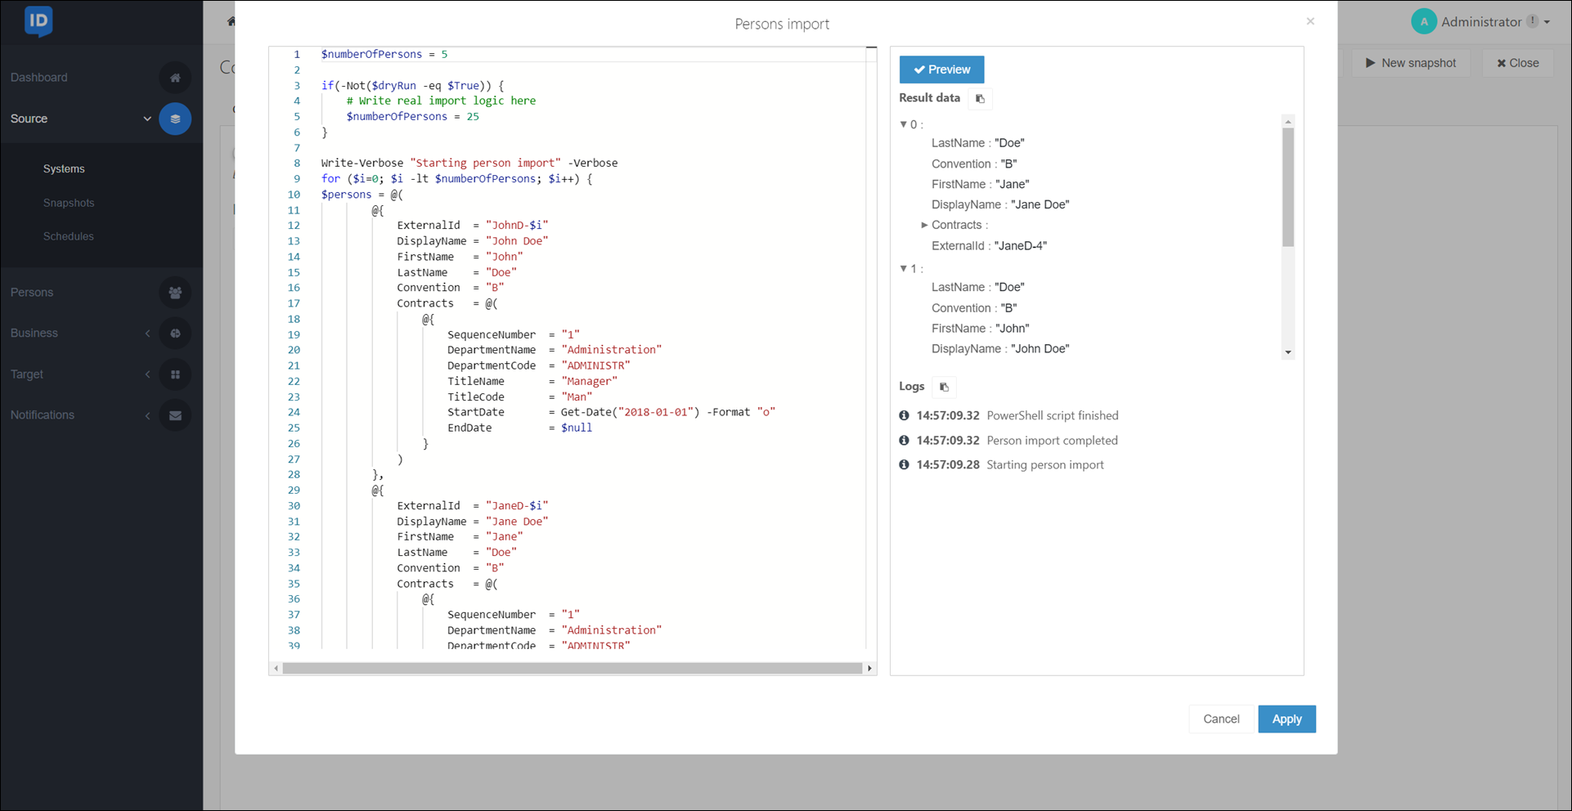Start a New snapshot
Viewport: 1572px width, 811px height.
[1411, 63]
